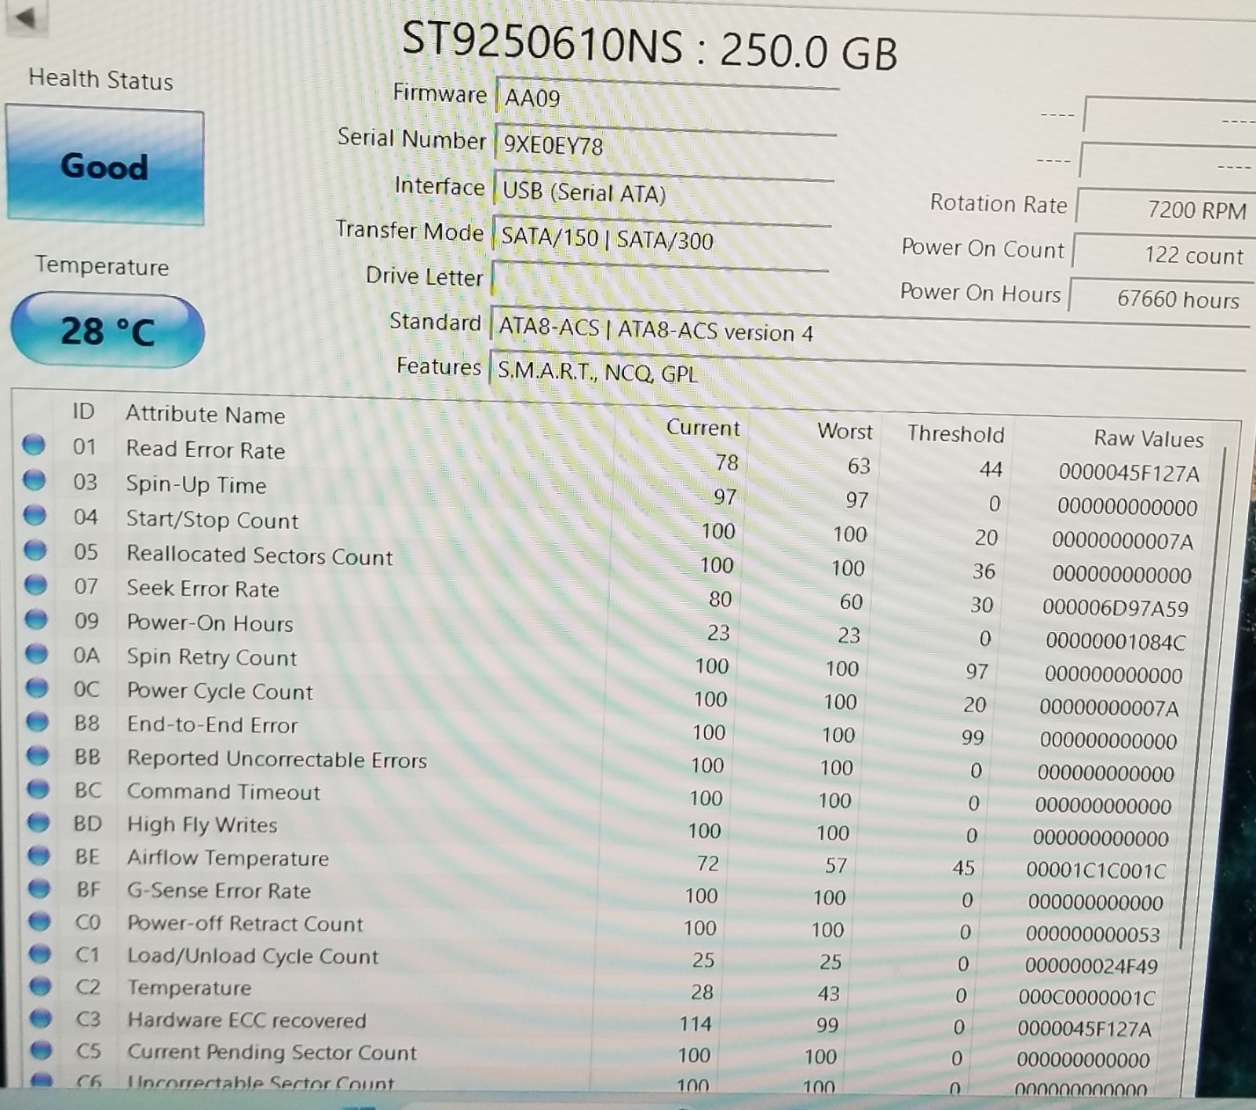Select the Current Pending Sector Count attribute name
1256x1110 pixels.
(x=272, y=1053)
